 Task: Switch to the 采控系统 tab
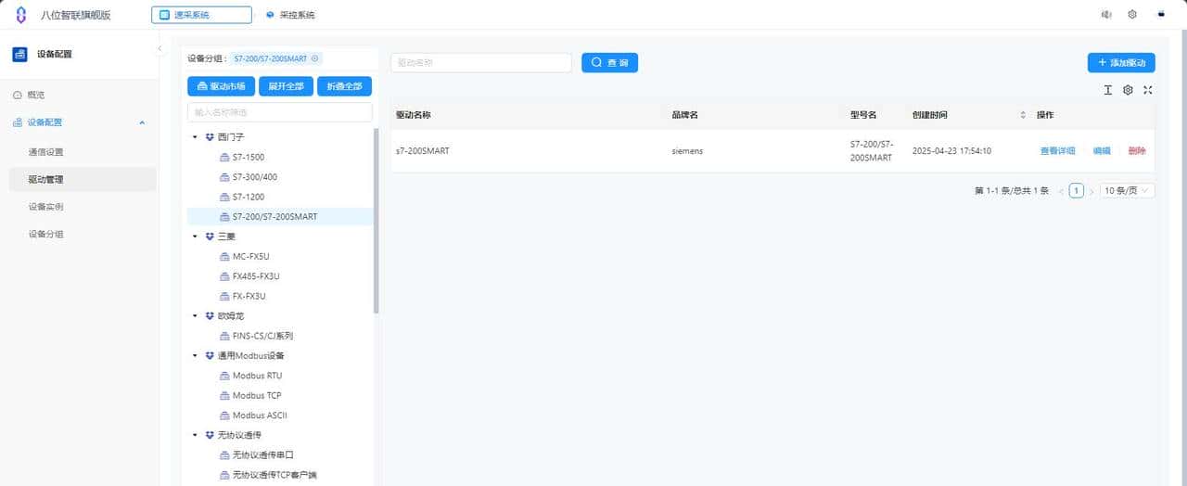pos(290,15)
